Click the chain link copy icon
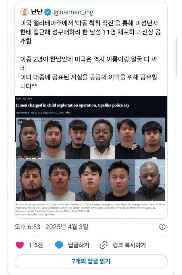This screenshot has width=182, height=275. click(x=103, y=245)
